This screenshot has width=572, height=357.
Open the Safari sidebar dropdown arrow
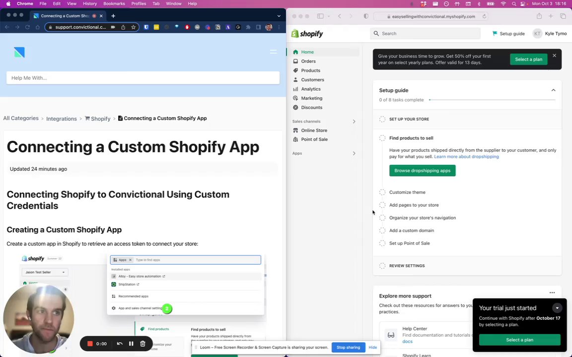(329, 16)
